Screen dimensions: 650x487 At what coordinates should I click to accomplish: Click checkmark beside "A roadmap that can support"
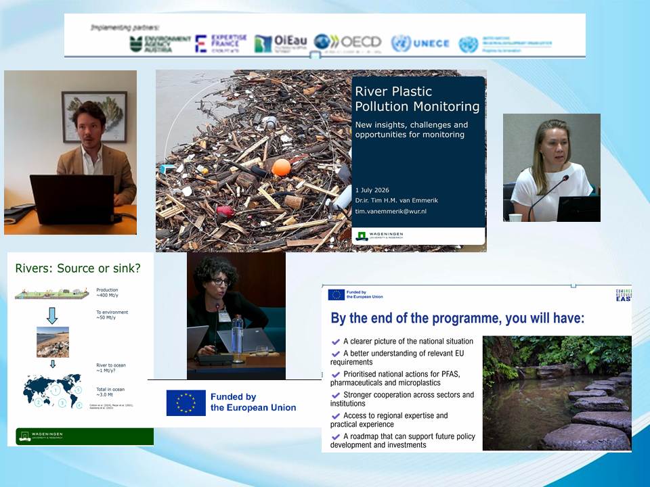335,437
